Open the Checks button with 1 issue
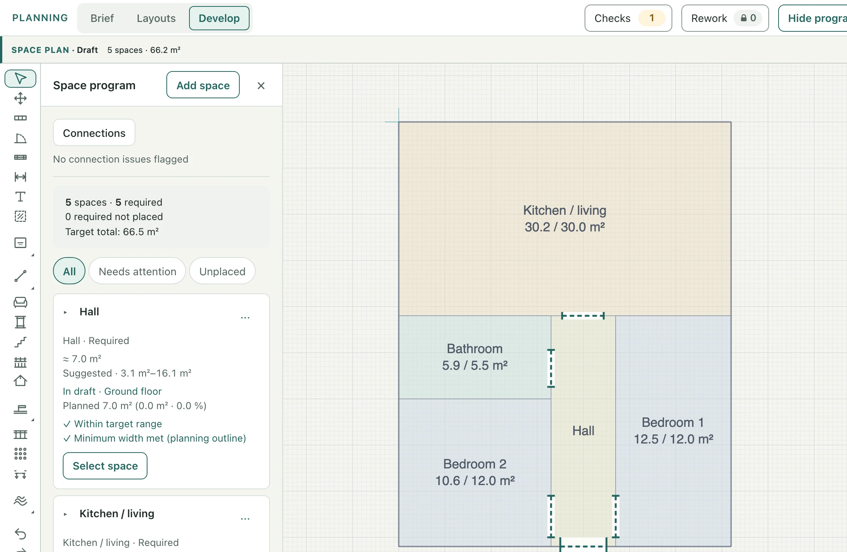 click(x=628, y=18)
